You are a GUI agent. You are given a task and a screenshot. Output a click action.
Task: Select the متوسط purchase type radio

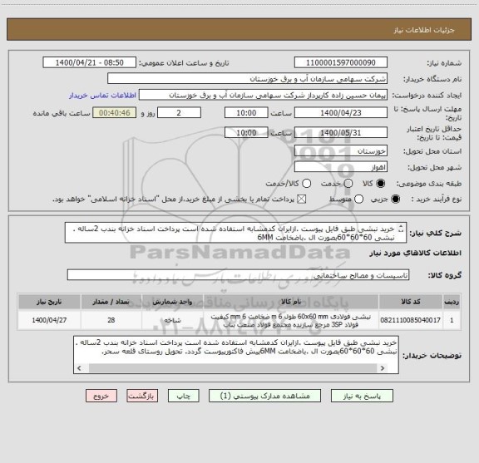point(358,199)
